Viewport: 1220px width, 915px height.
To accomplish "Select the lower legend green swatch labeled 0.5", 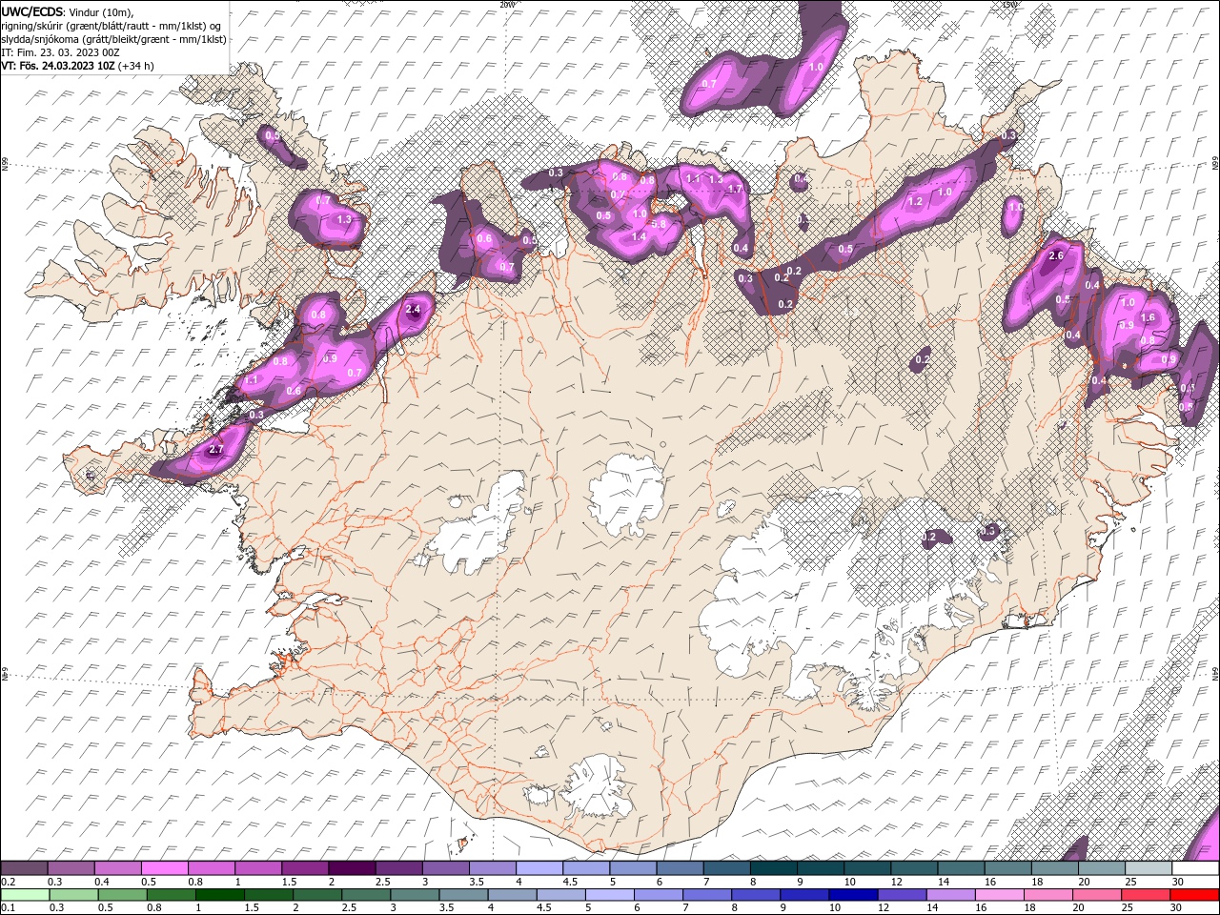I will coord(122,895).
